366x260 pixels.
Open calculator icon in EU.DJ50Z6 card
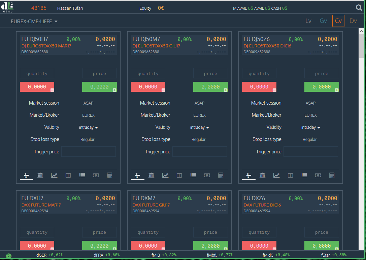[332, 175]
